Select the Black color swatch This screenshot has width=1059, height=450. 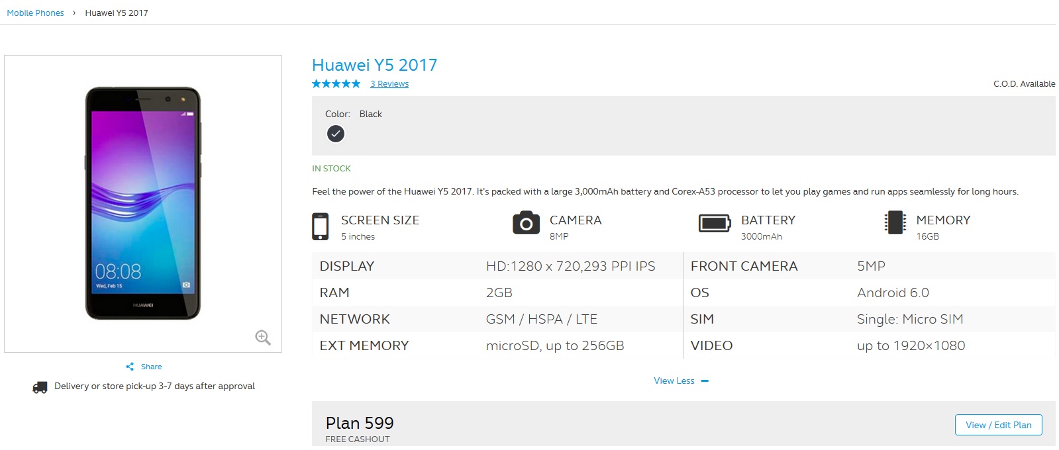(336, 134)
